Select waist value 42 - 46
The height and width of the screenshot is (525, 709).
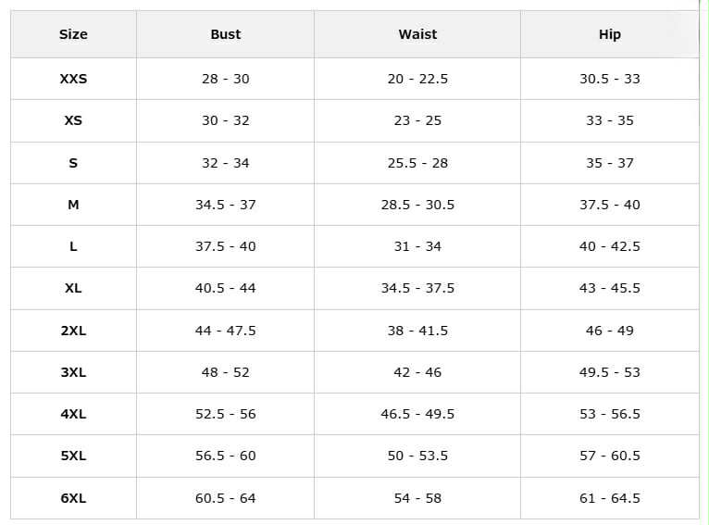point(417,372)
